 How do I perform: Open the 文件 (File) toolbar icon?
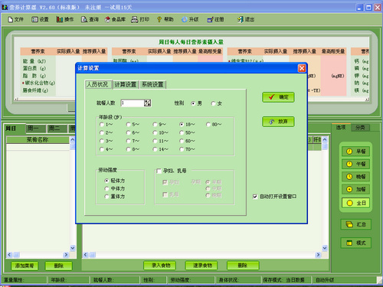[x=15, y=19]
